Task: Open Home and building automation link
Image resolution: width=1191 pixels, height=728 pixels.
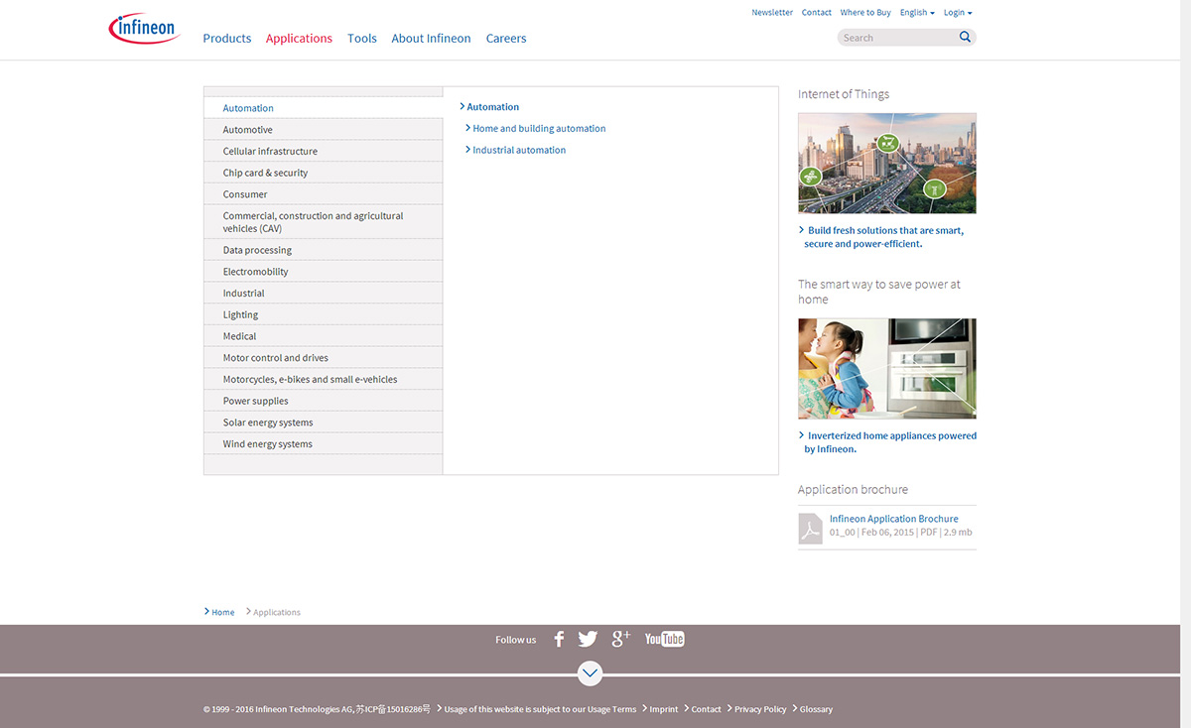Action: [x=539, y=129]
